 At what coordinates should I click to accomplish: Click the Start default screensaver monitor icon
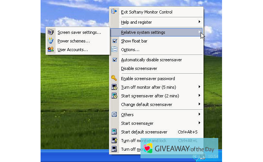coord(115,132)
